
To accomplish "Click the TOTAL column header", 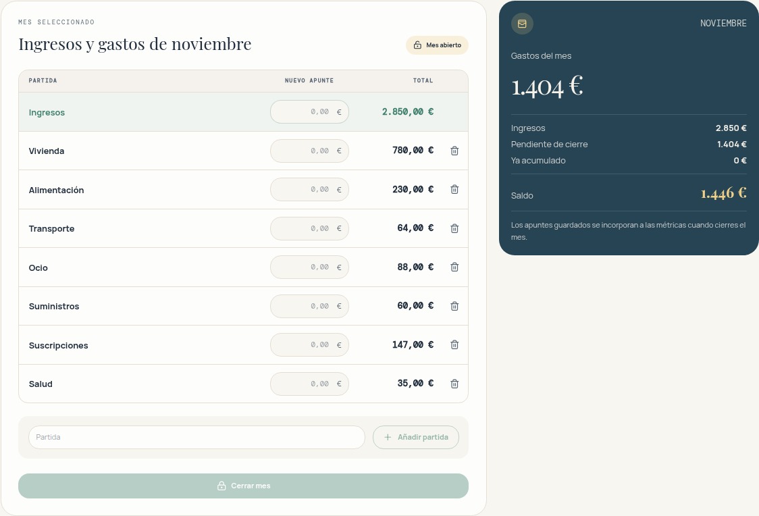I will click(x=423, y=80).
